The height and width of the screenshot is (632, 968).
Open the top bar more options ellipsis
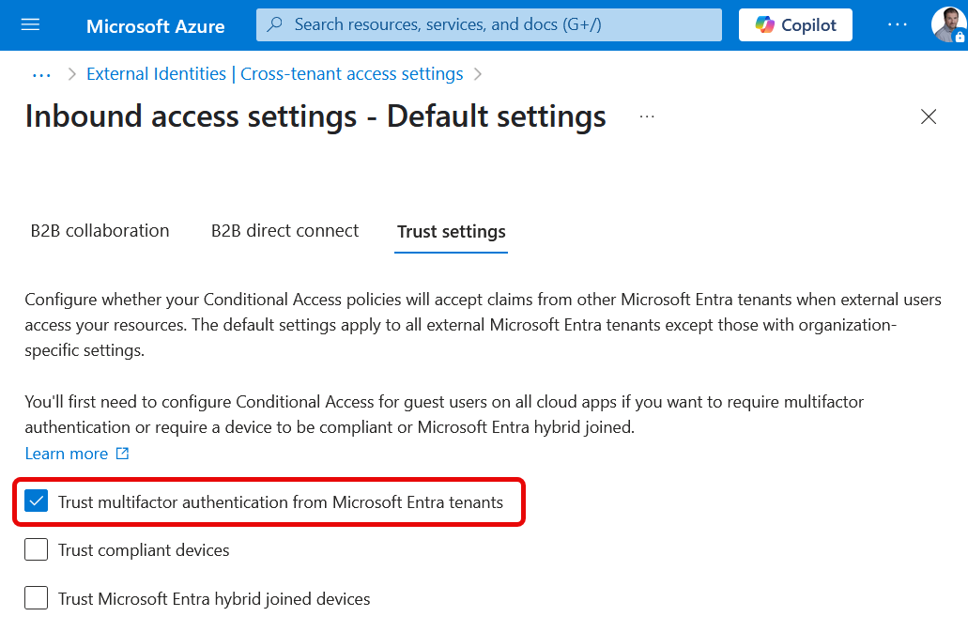pyautogui.click(x=898, y=25)
